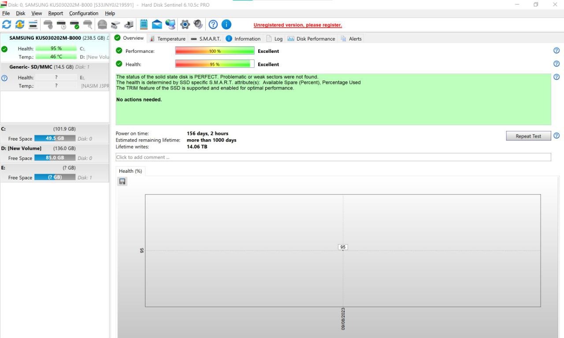Click the blue envelope email icon
Viewport: 564px width, 338px height.
157,25
